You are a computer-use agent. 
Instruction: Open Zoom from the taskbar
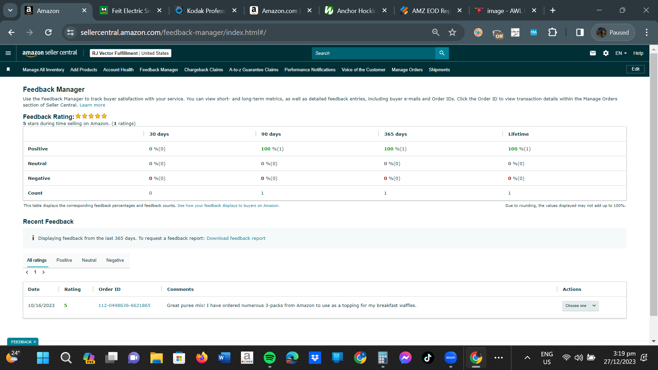[x=451, y=358]
